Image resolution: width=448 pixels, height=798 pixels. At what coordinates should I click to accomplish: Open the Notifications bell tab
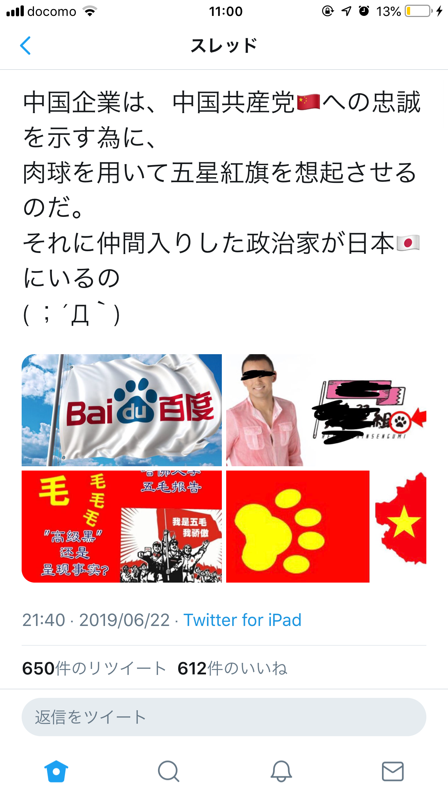281,771
